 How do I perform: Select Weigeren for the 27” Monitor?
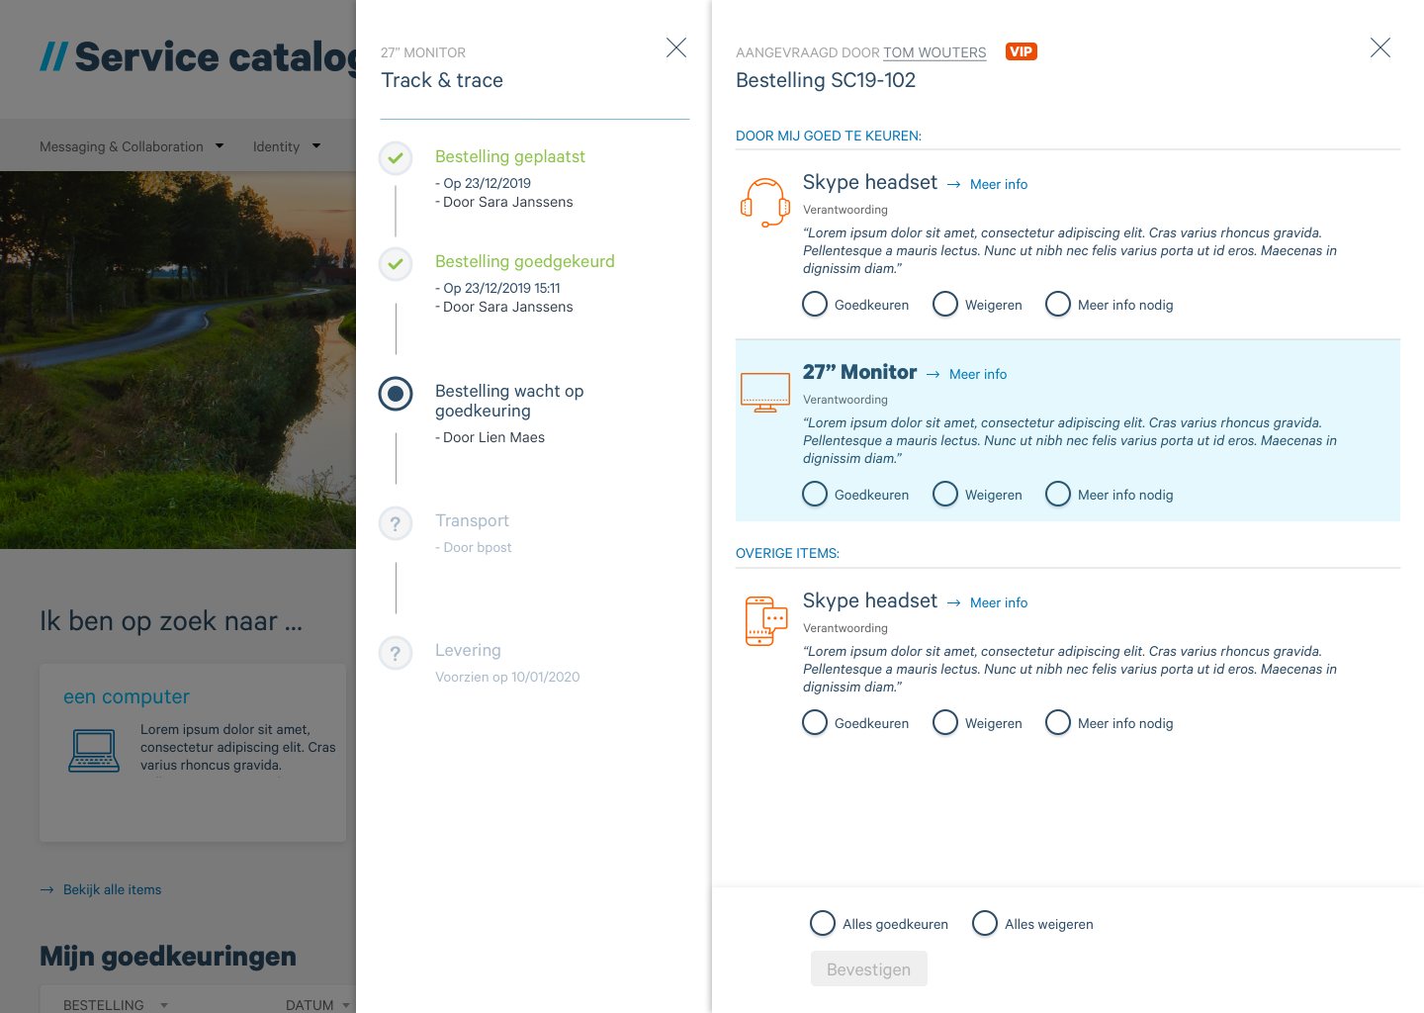(945, 494)
